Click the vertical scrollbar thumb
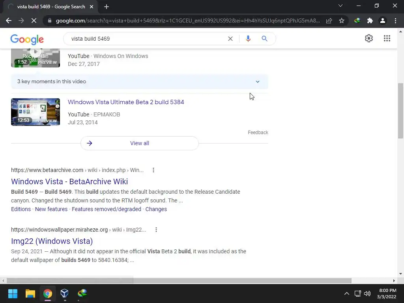Image resolution: width=404 pixels, height=303 pixels. [401, 111]
